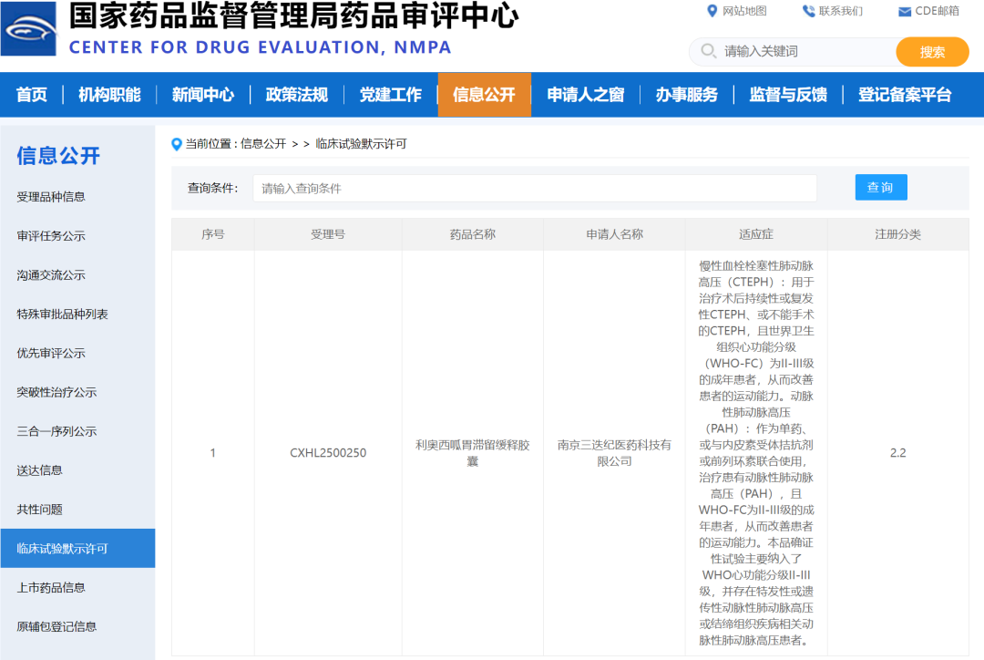Viewport: 984px width, 660px height.
Task: Open the 网站地图 site map icon
Action: pyautogui.click(x=712, y=11)
